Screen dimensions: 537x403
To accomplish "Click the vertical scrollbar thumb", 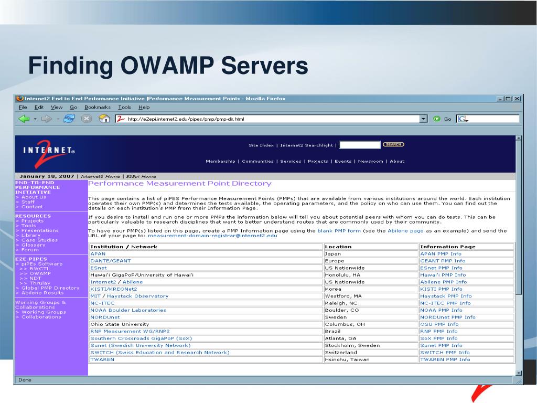I will tap(519, 217).
